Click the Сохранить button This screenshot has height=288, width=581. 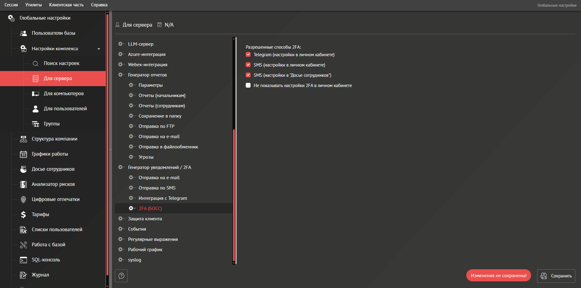556,276
